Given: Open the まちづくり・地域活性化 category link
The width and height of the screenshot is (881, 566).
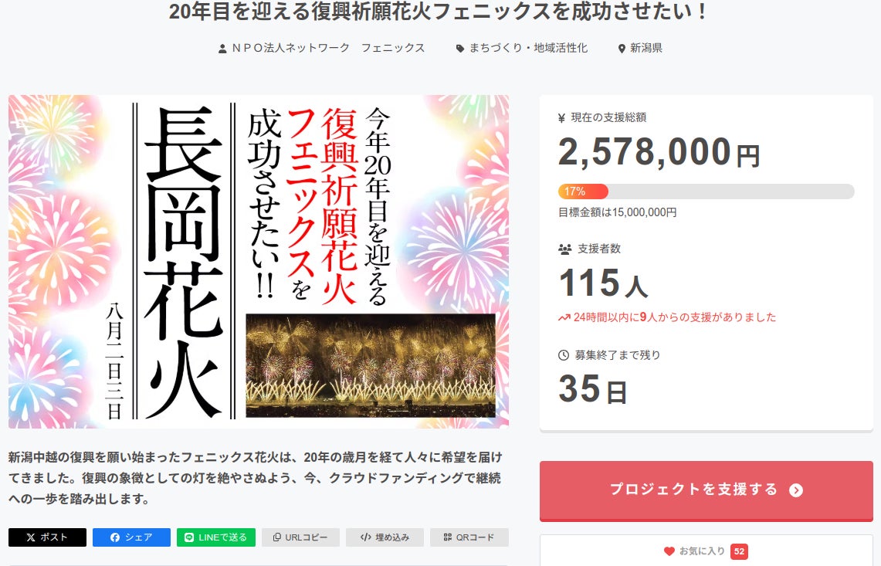Looking at the screenshot, I should click(528, 48).
